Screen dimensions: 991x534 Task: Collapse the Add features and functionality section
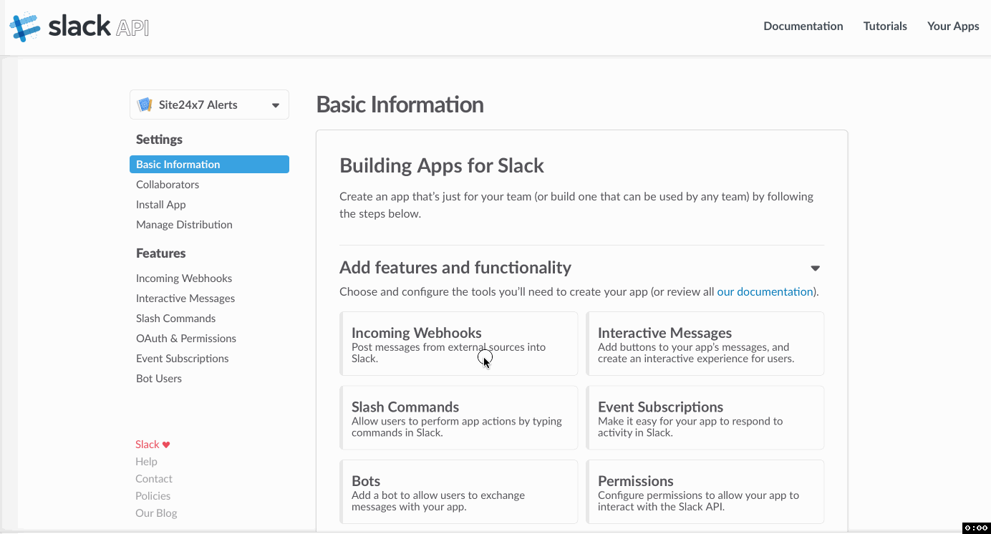[x=815, y=268]
